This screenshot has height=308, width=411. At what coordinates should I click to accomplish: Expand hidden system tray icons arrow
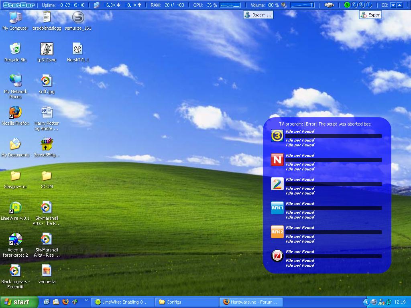(366, 302)
